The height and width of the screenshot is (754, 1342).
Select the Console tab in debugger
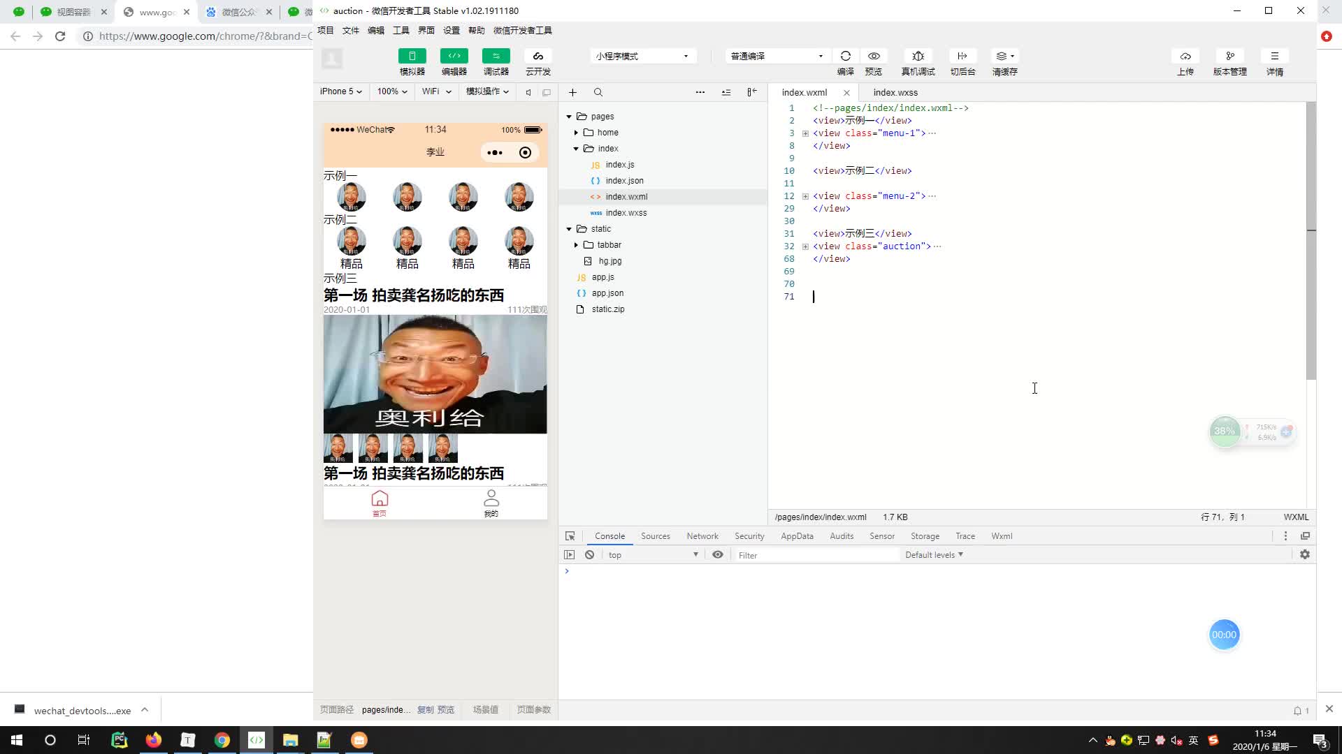(608, 535)
